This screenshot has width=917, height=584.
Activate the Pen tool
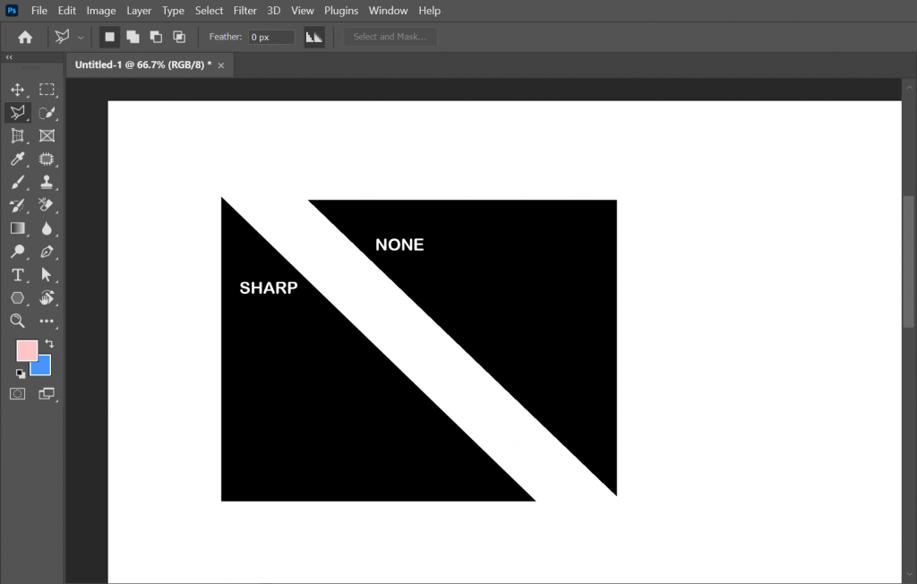tap(47, 252)
